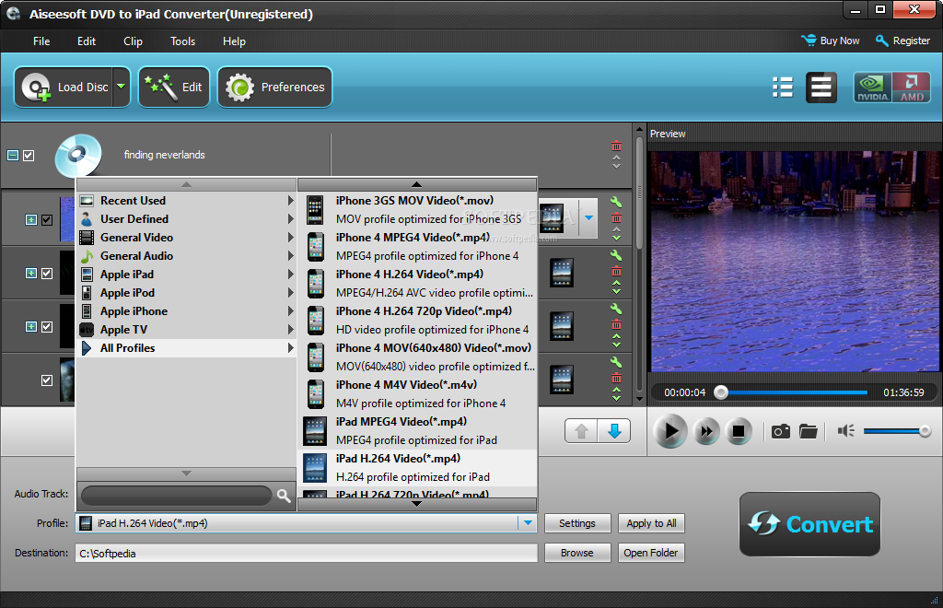Open Apple iPhone profile category

click(x=186, y=311)
